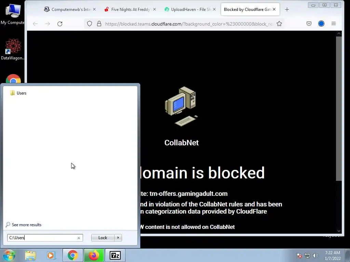The image size is (350, 262).
Task: Click the Lock button
Action: [103, 238]
